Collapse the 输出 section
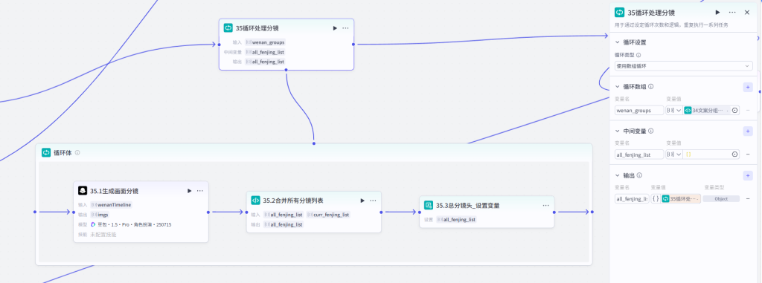The image size is (762, 283). coord(618,175)
